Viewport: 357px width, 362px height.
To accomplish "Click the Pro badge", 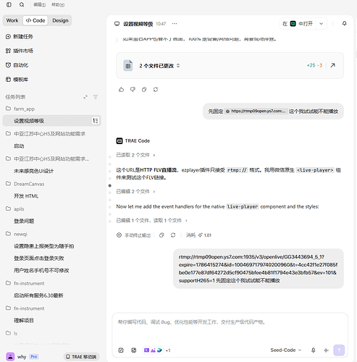I will [34, 357].
